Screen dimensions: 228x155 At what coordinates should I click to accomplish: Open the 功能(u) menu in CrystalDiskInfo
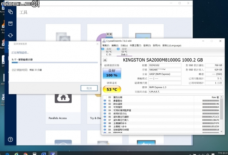point(124,46)
